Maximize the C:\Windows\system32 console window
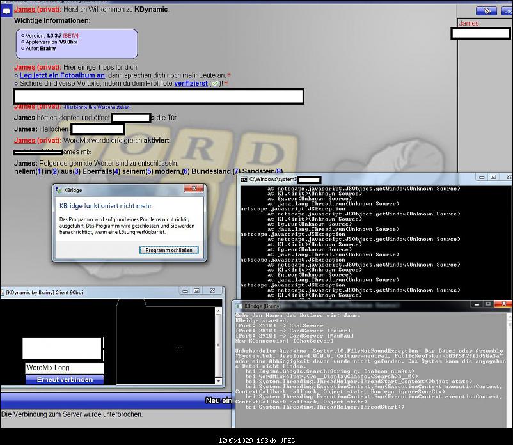 pos(493,177)
